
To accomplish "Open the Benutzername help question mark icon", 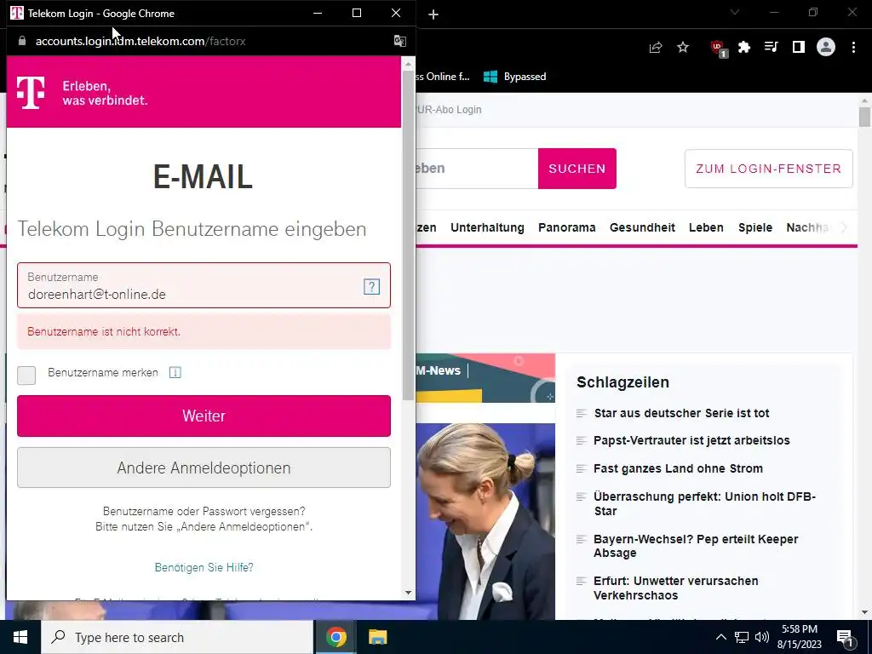I will [x=371, y=286].
